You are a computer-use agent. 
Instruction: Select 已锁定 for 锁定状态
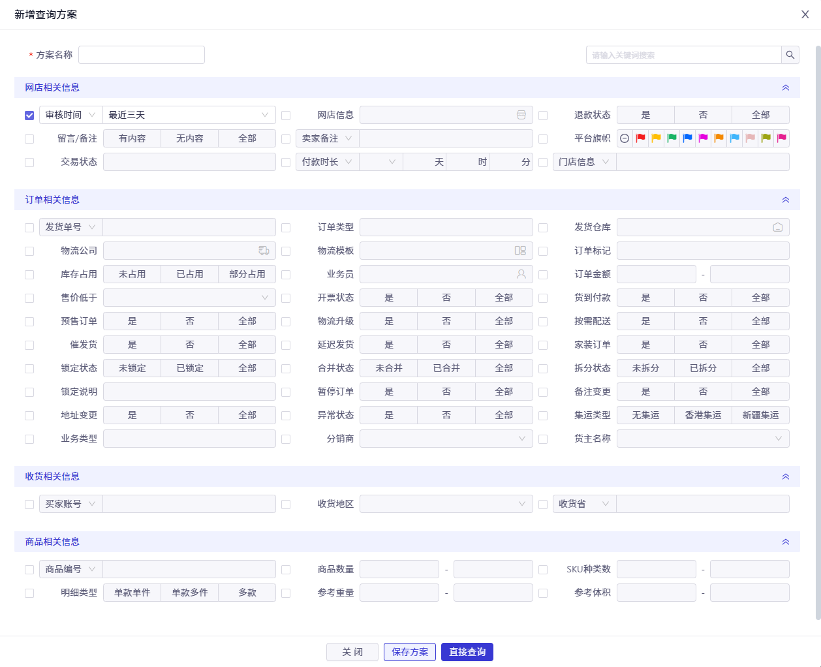190,368
